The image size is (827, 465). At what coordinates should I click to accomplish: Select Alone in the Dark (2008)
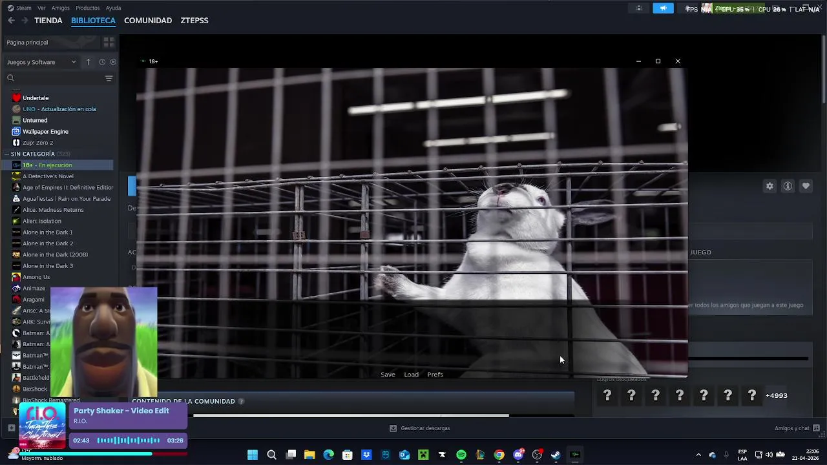point(55,254)
